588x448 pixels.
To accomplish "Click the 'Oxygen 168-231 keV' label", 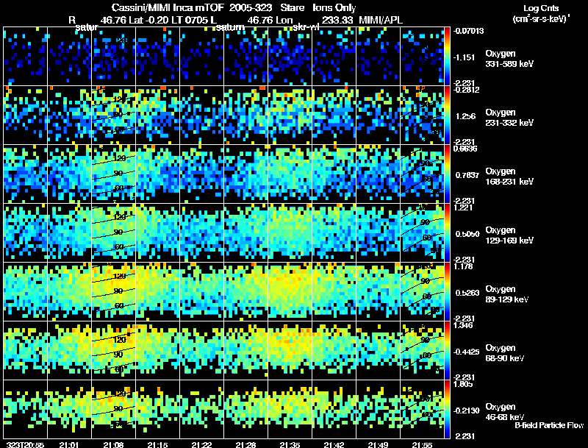I will tap(509, 177).
